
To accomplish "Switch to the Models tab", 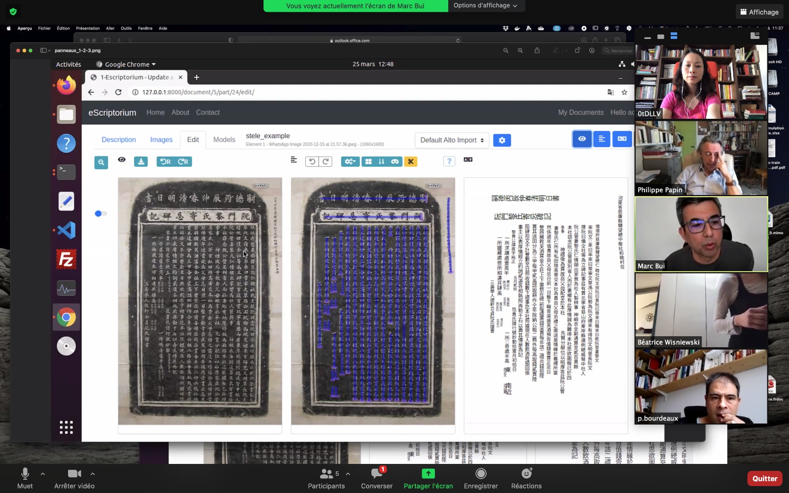I will [224, 140].
